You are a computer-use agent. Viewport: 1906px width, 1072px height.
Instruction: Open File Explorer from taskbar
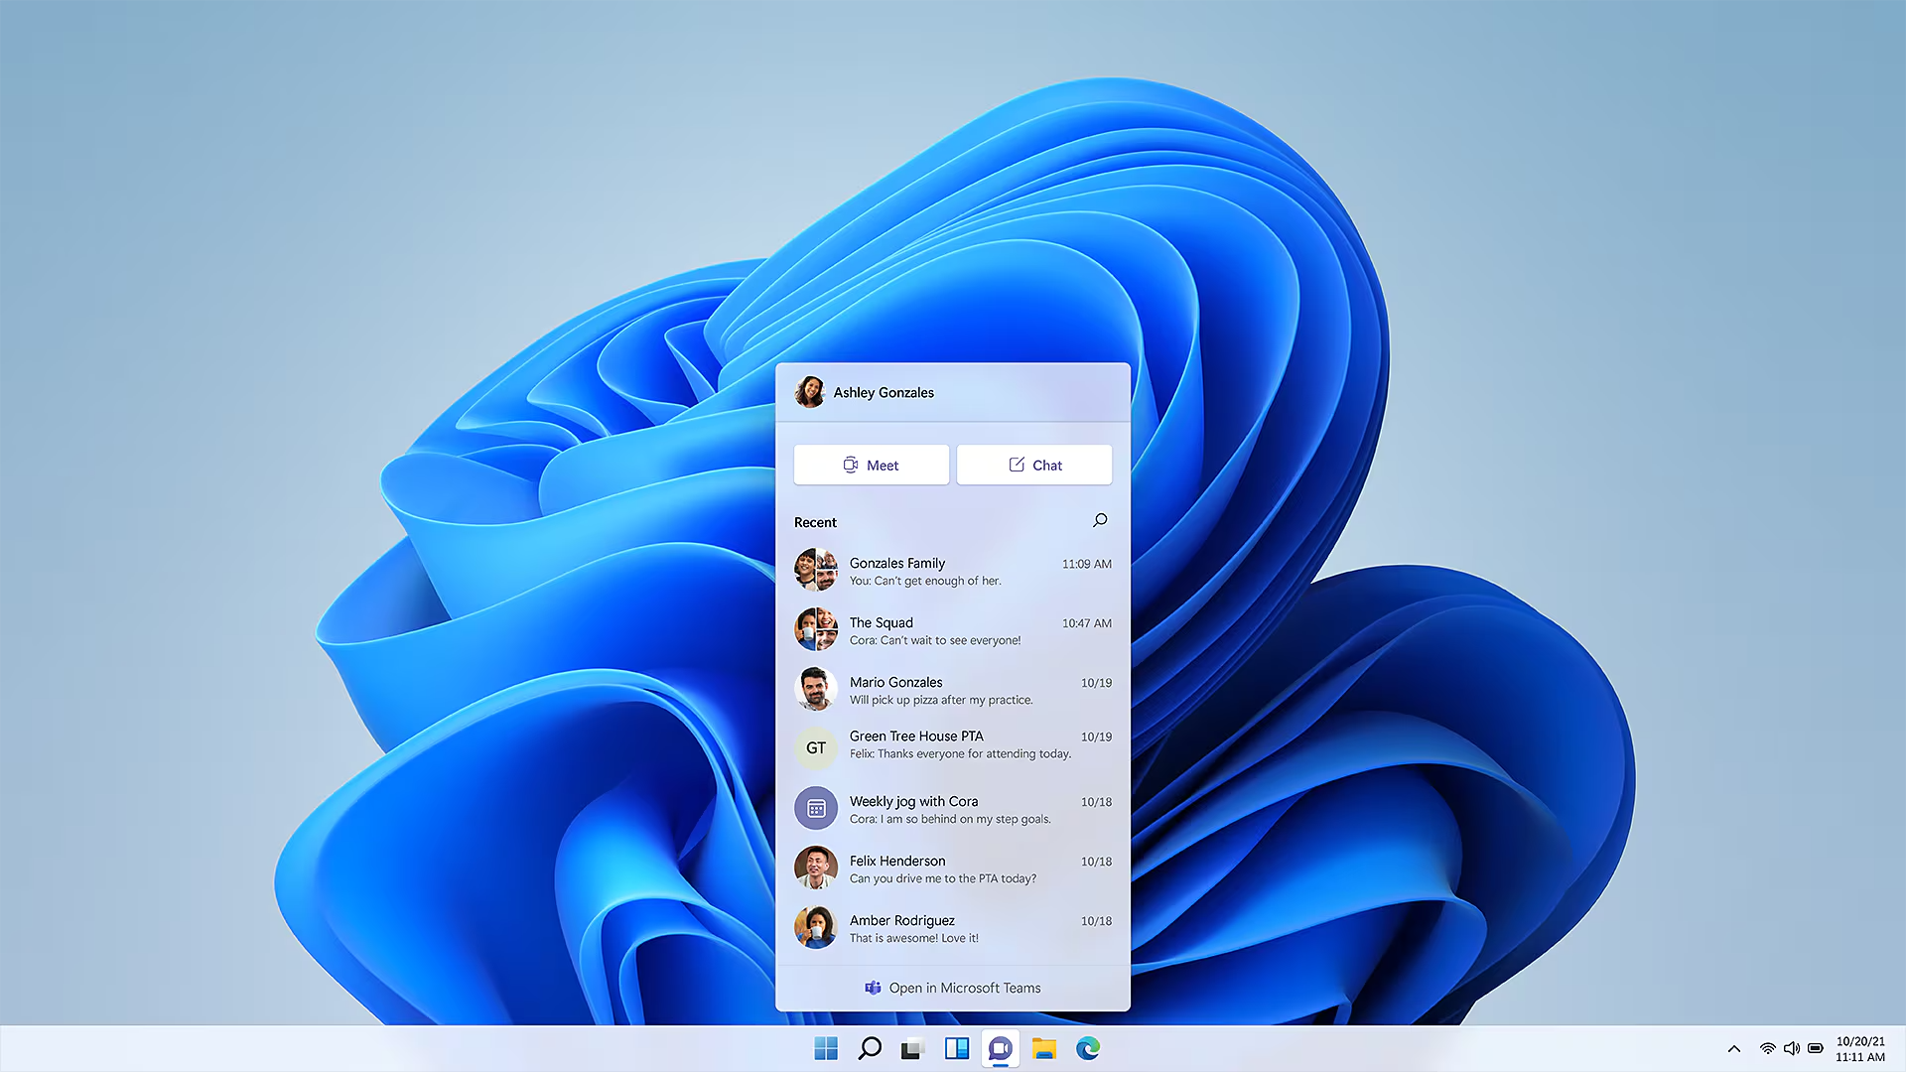coord(1044,1047)
